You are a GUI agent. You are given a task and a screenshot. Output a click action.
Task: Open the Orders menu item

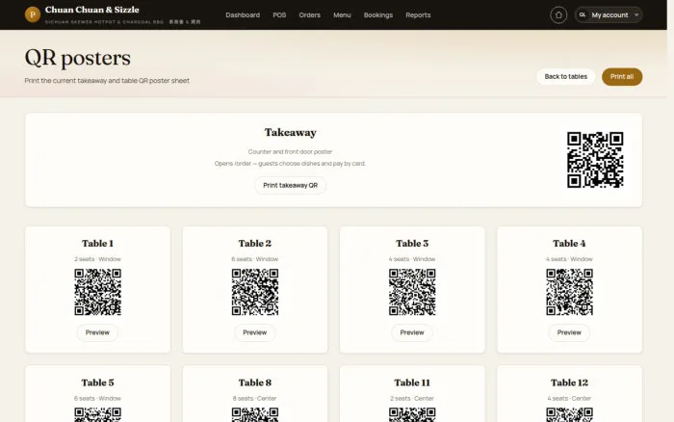click(310, 15)
